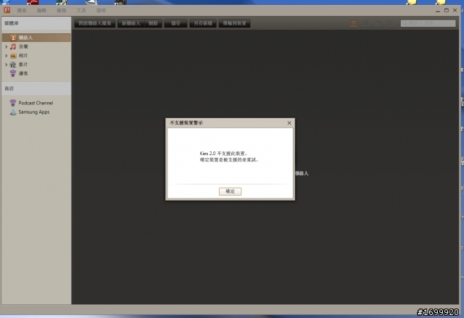Image resolution: width=464 pixels, height=318 pixels.
Task: Click the 儲存 save button in toolbar
Action: [175, 23]
